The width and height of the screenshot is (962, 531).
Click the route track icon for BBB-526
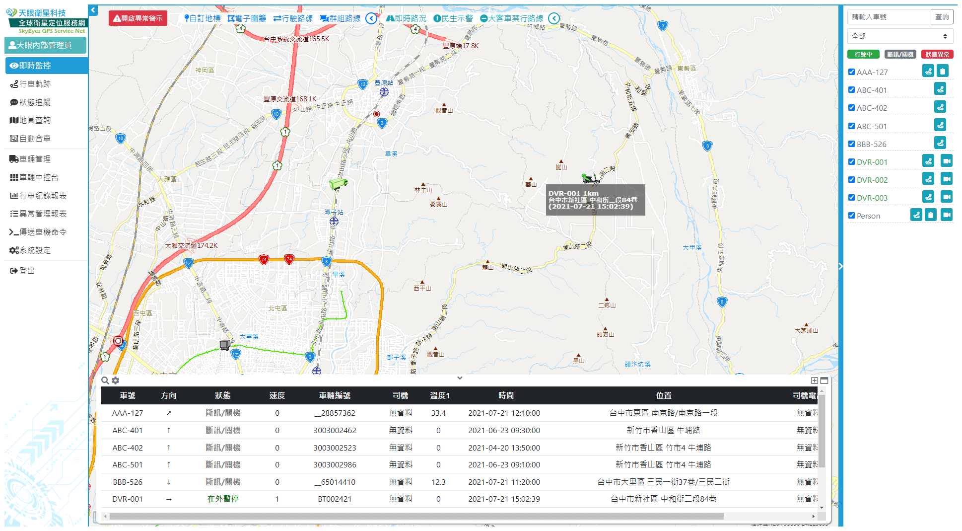940,143
